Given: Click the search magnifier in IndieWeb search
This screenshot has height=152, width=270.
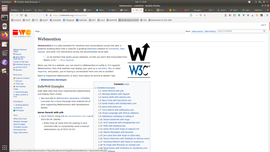Looking at the screenshot, I should tap(264, 31).
